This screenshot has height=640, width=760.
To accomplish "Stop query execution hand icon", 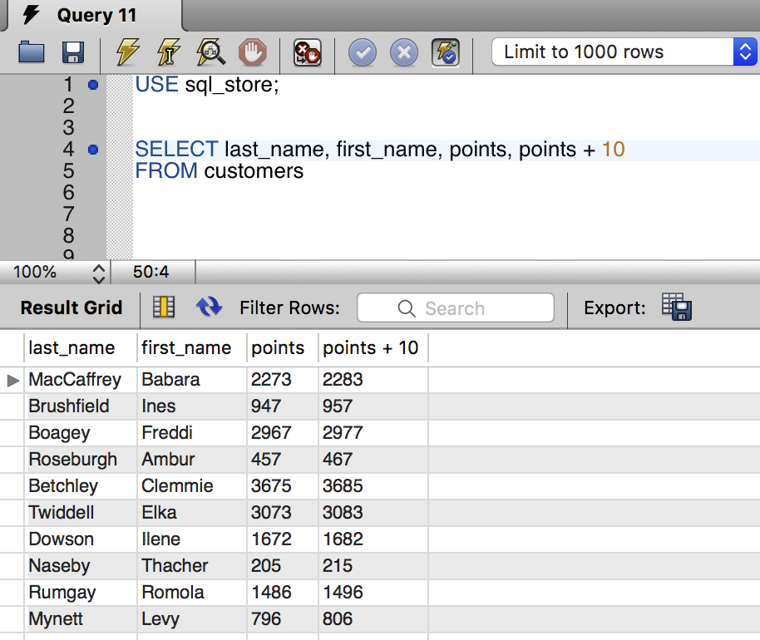I will 253,52.
